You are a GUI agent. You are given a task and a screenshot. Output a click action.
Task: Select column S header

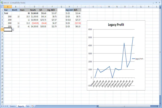[157, 7]
